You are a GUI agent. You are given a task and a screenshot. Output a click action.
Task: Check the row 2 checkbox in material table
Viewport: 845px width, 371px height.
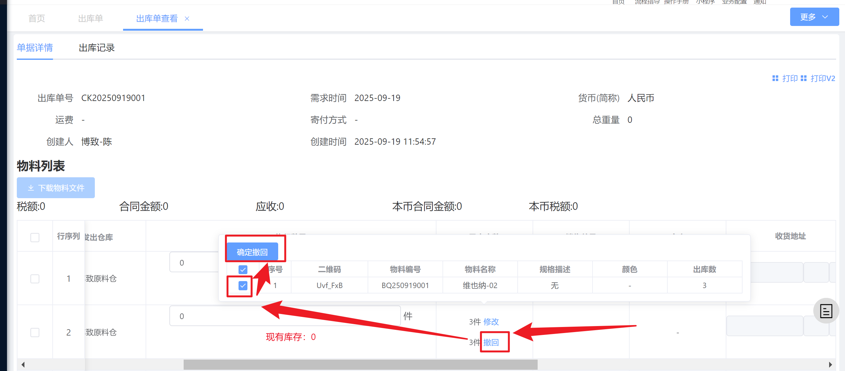click(35, 332)
